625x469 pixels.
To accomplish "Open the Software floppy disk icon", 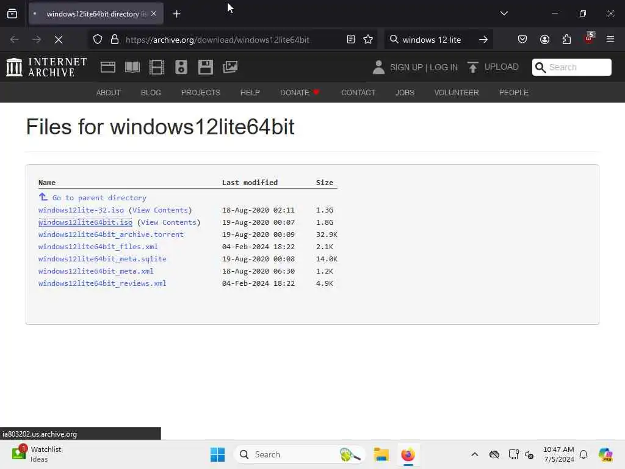I will 206,67.
